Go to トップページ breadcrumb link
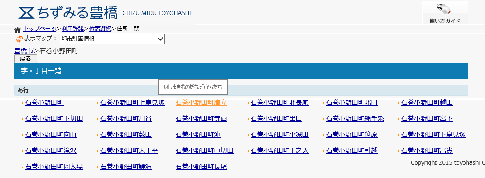This screenshot has width=485, height=178. point(40,29)
